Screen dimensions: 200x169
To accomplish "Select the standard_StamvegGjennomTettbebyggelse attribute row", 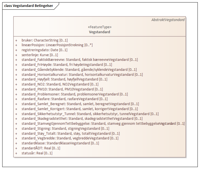I will point(103,124).
